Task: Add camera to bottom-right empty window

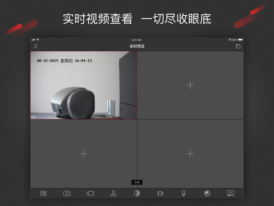Action: point(190,154)
